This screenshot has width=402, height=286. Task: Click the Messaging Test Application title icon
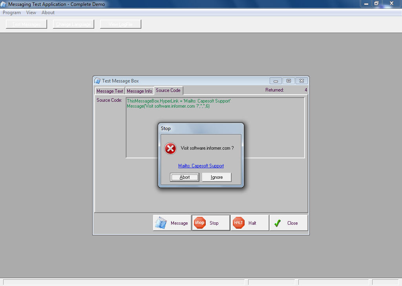coord(3,4)
